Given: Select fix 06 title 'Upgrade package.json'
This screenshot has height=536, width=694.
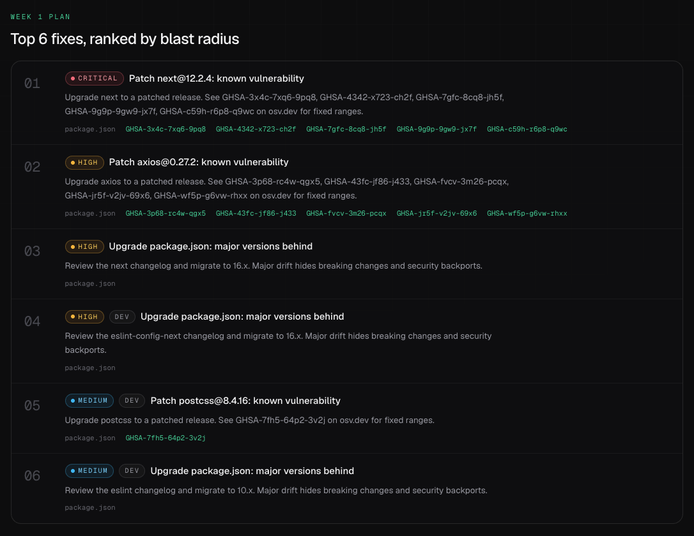Looking at the screenshot, I should click(x=252, y=471).
